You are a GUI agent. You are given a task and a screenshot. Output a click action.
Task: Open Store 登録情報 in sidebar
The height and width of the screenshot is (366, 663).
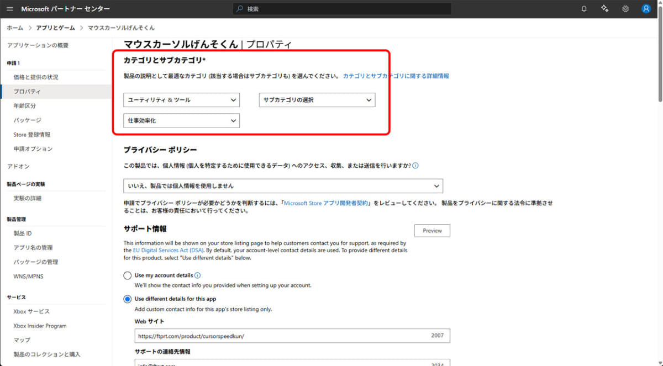[x=32, y=135]
